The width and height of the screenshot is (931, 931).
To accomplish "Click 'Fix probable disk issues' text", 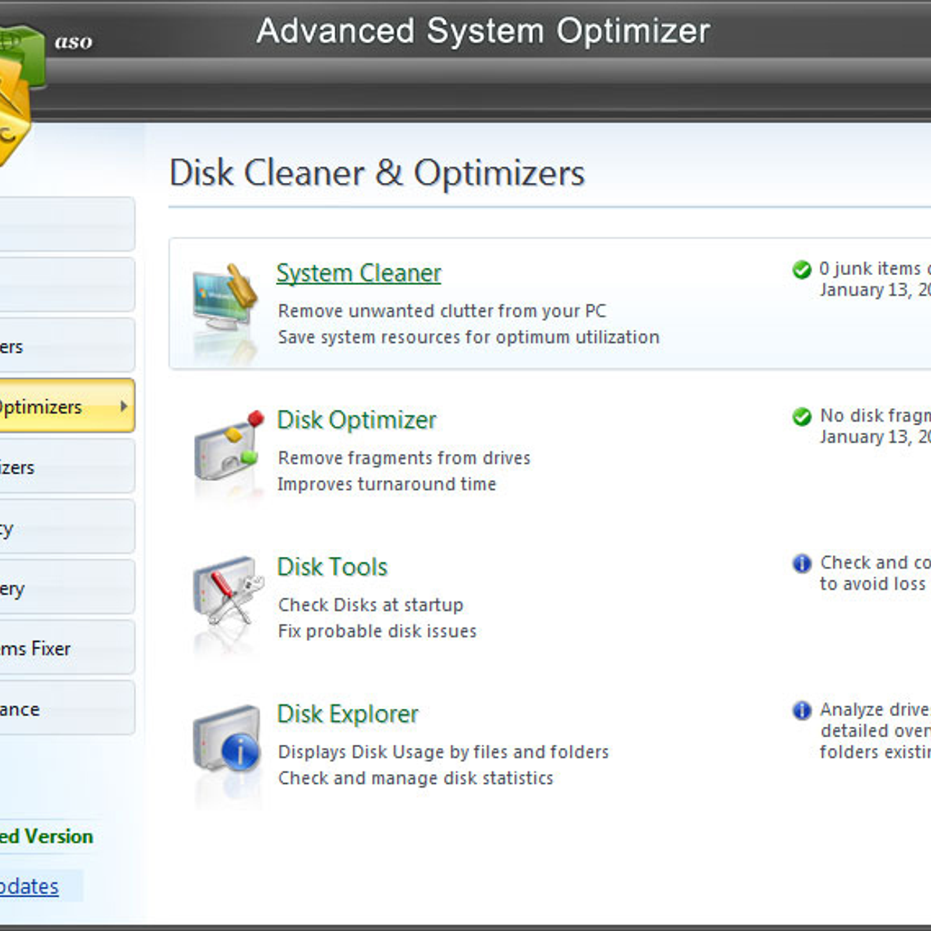I will pyautogui.click(x=377, y=631).
